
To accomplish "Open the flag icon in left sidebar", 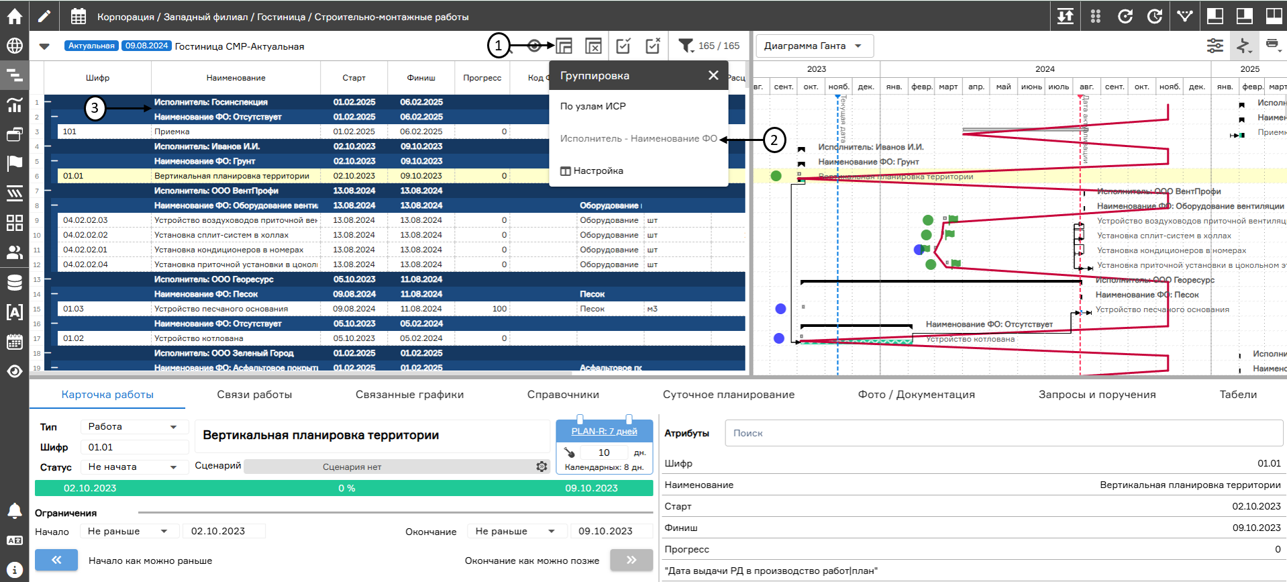I will tap(14, 163).
